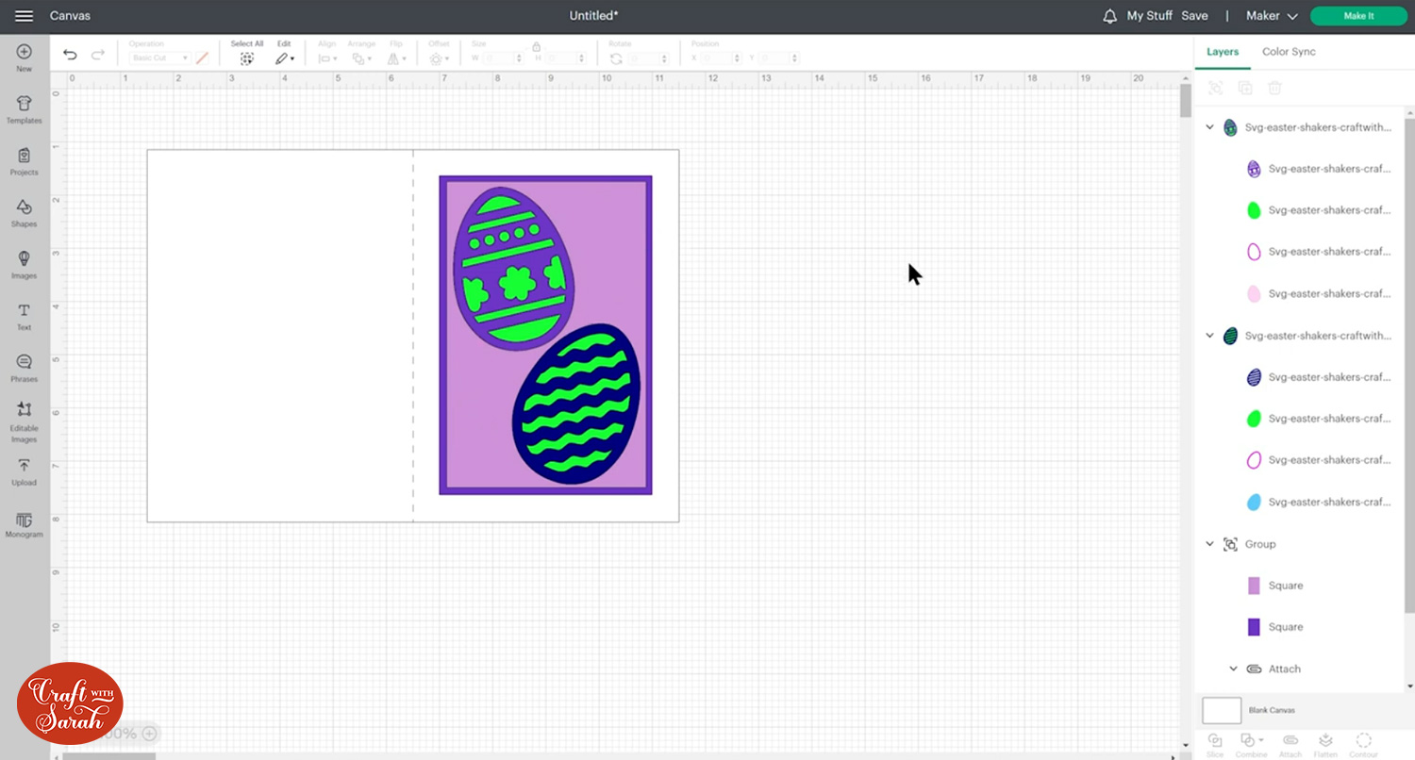
Task: Open the Monogram tool
Action: tap(24, 524)
